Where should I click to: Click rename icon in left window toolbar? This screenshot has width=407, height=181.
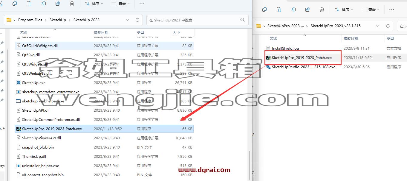tap(43, 4)
